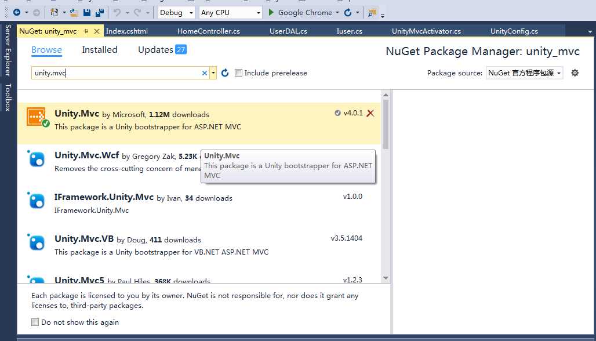
Task: Click the Unity.Mvc.VB package icon
Action: 36,242
